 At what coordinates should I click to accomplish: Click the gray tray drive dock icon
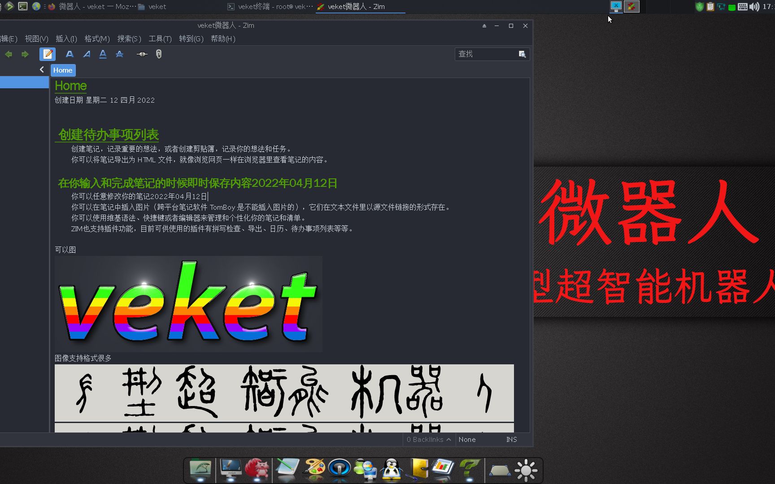tap(500, 471)
